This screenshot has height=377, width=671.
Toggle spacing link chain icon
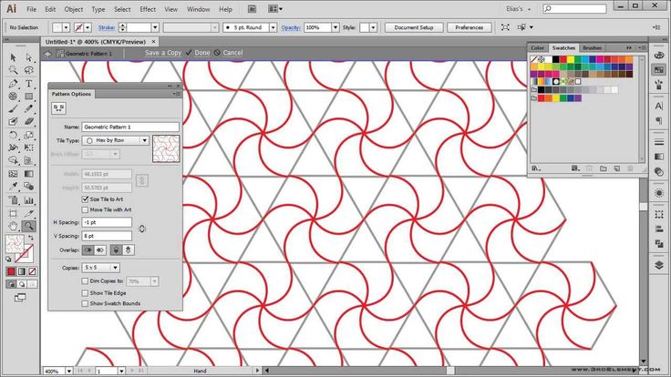tap(142, 229)
